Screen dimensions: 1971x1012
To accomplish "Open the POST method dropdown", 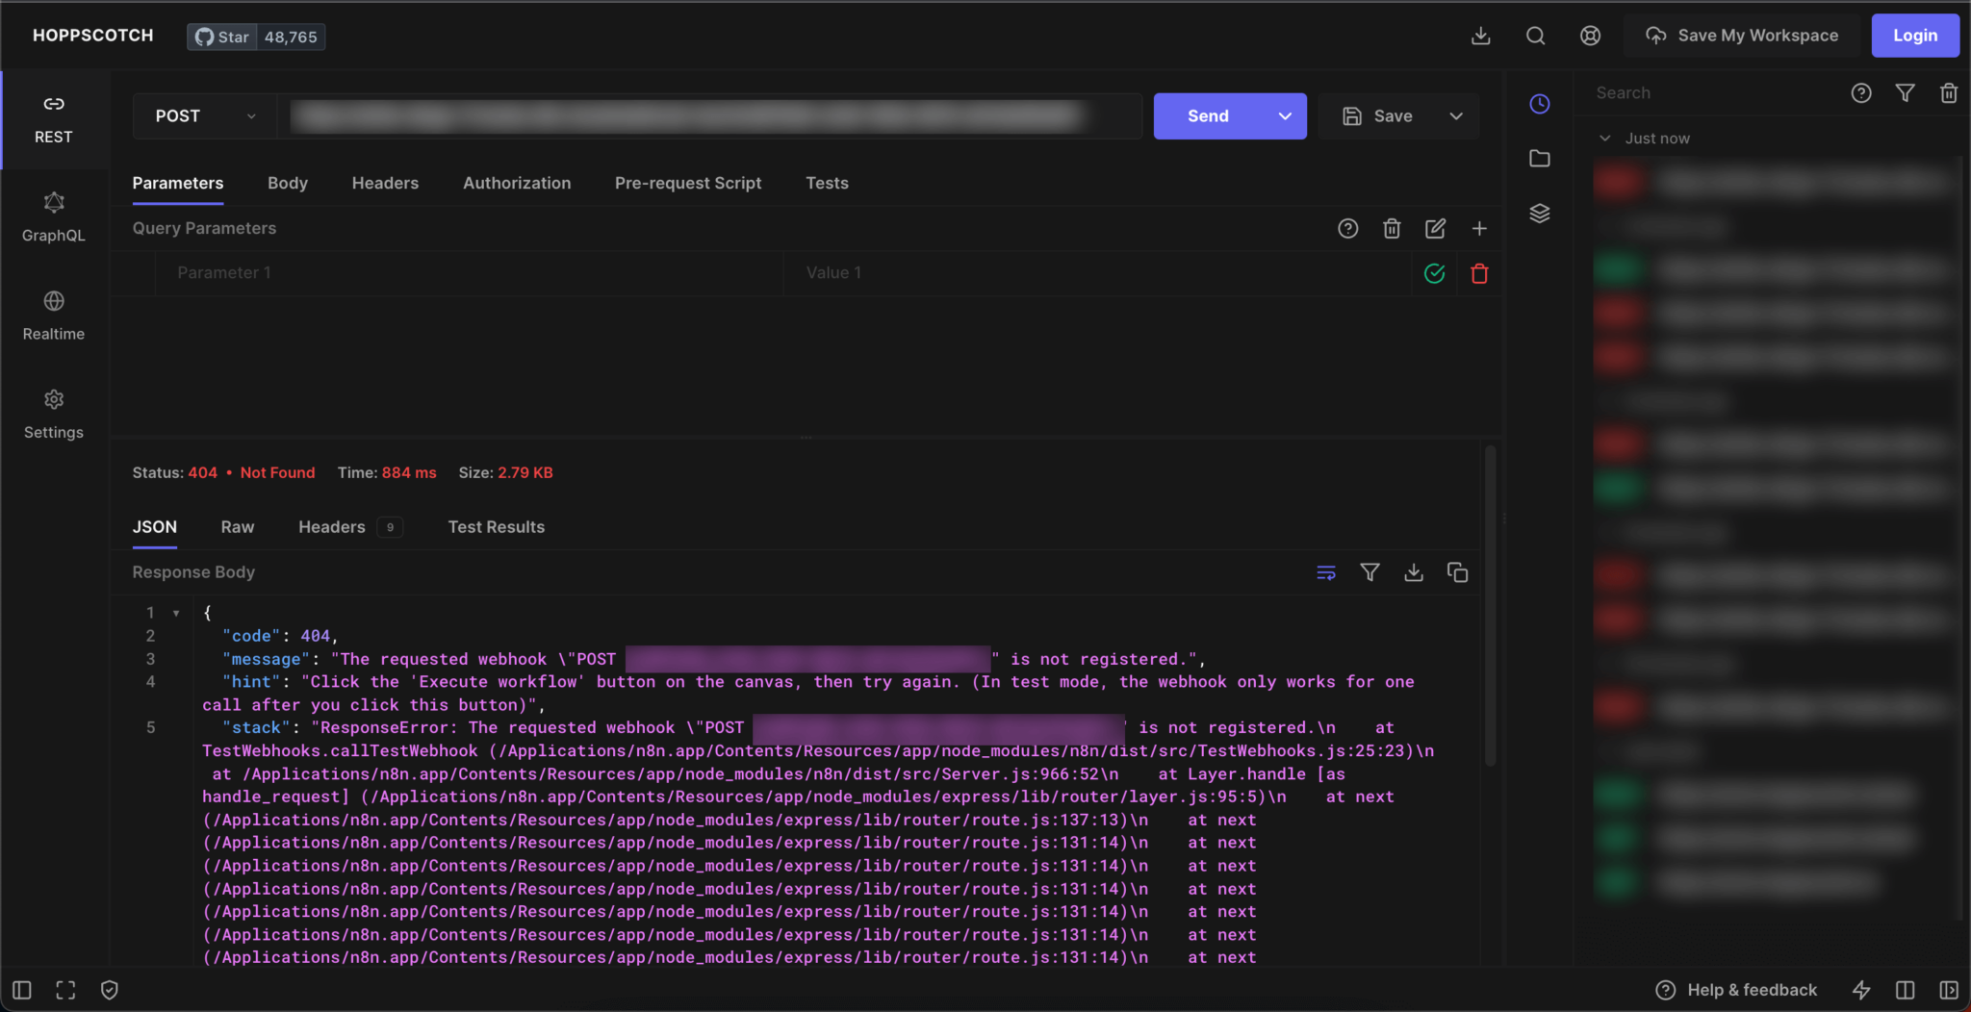I will tap(205, 116).
